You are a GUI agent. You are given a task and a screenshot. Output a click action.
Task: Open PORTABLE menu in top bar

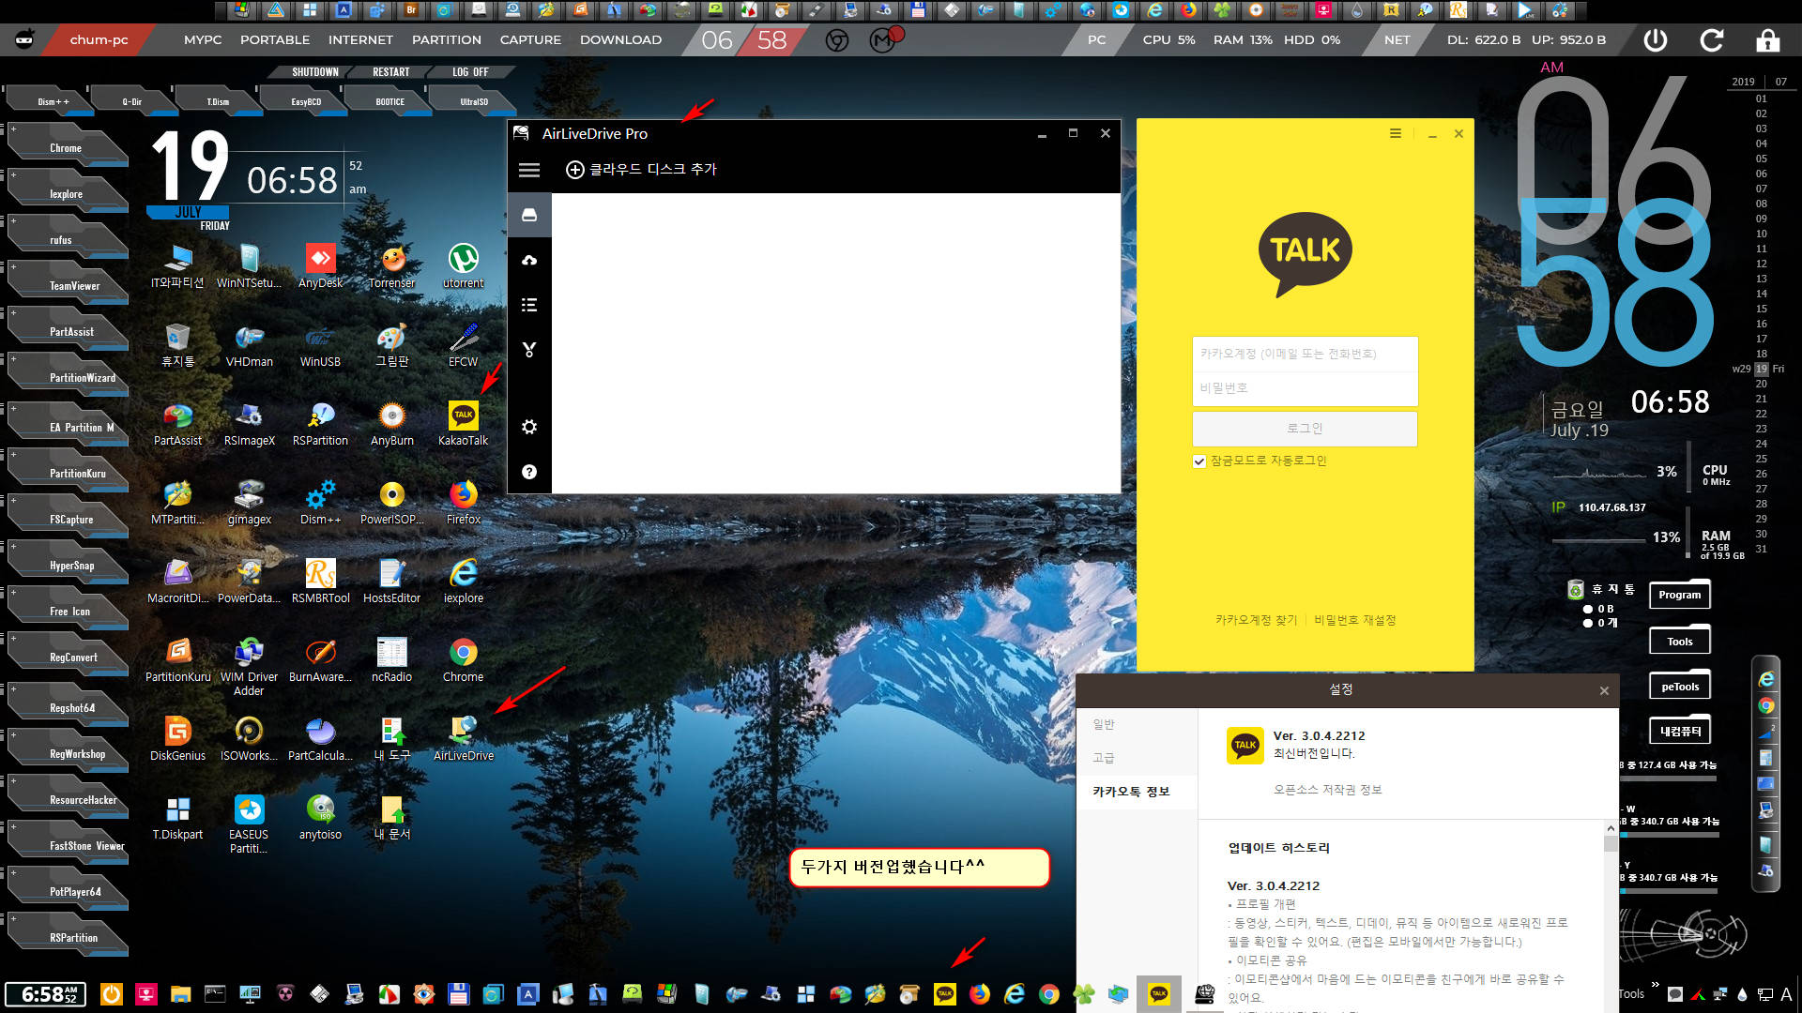point(275,40)
